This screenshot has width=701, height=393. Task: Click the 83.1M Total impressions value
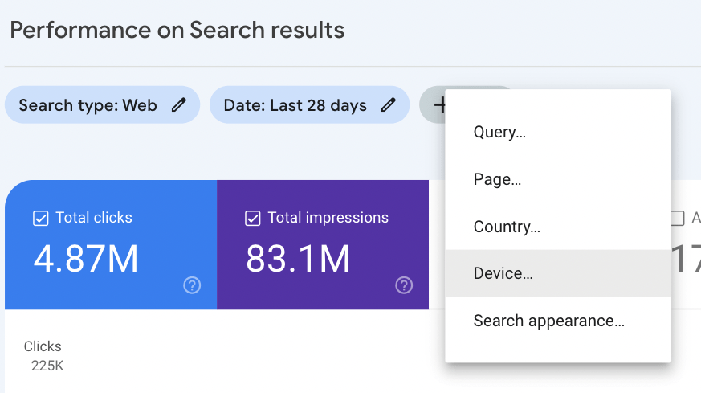pyautogui.click(x=298, y=259)
